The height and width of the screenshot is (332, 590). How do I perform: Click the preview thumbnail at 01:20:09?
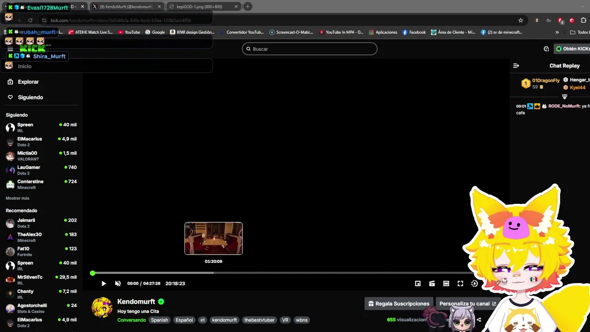pyautogui.click(x=213, y=238)
